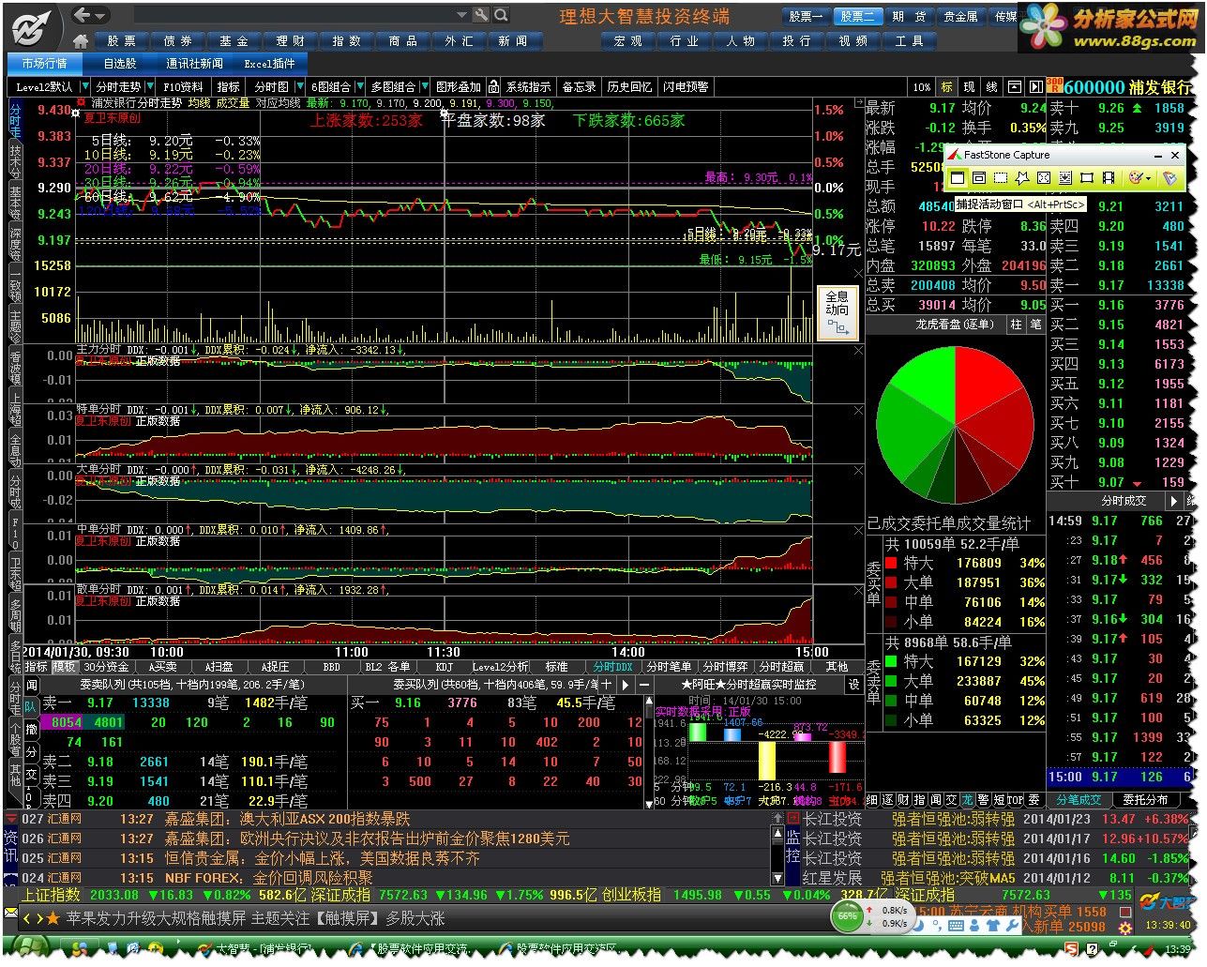
Task: Click the small arrow icon left of 最新
Action: pos(858,101)
